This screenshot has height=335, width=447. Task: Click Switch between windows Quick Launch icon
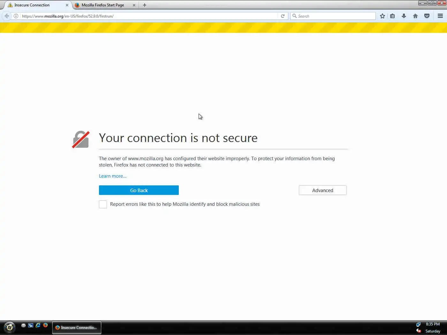[31, 325]
